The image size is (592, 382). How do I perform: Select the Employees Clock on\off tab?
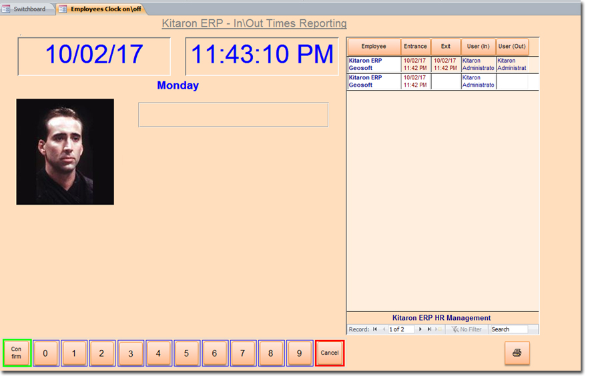coord(102,9)
